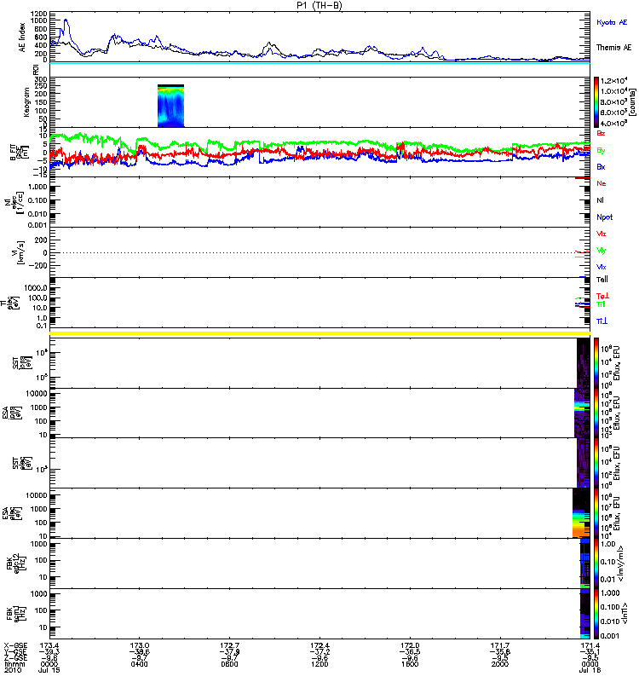Click the AE Index y-axis label

click(22, 38)
